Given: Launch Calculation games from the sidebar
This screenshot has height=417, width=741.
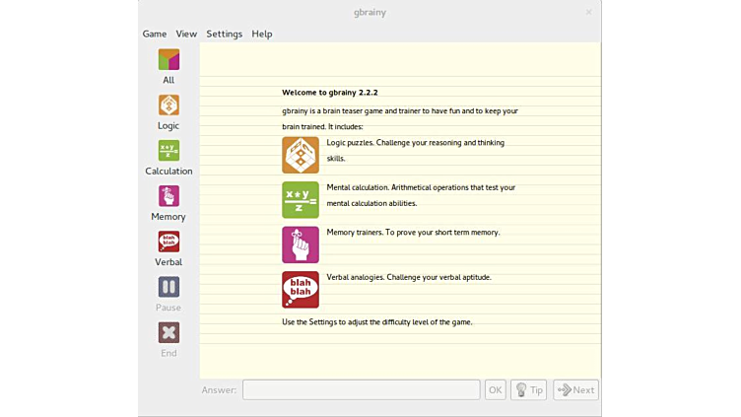Looking at the screenshot, I should pos(168,151).
